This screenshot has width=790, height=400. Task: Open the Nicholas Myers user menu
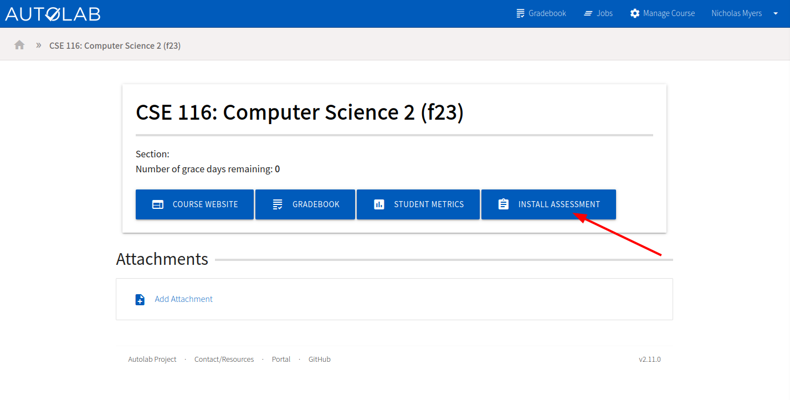(x=745, y=13)
